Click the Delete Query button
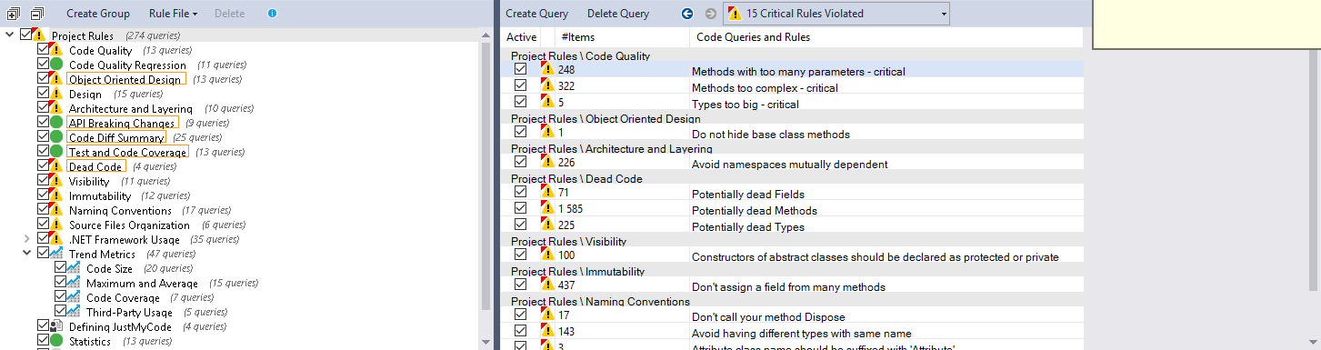This screenshot has height=350, width=1321. (x=618, y=14)
